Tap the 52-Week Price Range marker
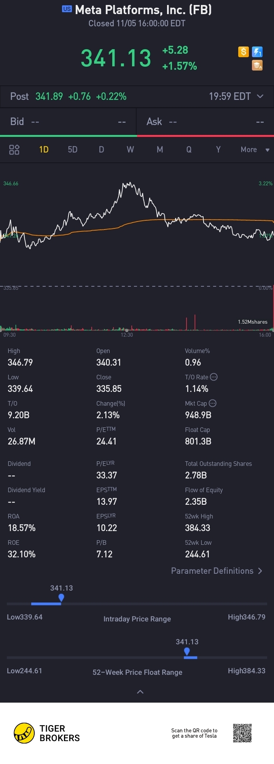 coord(187,652)
